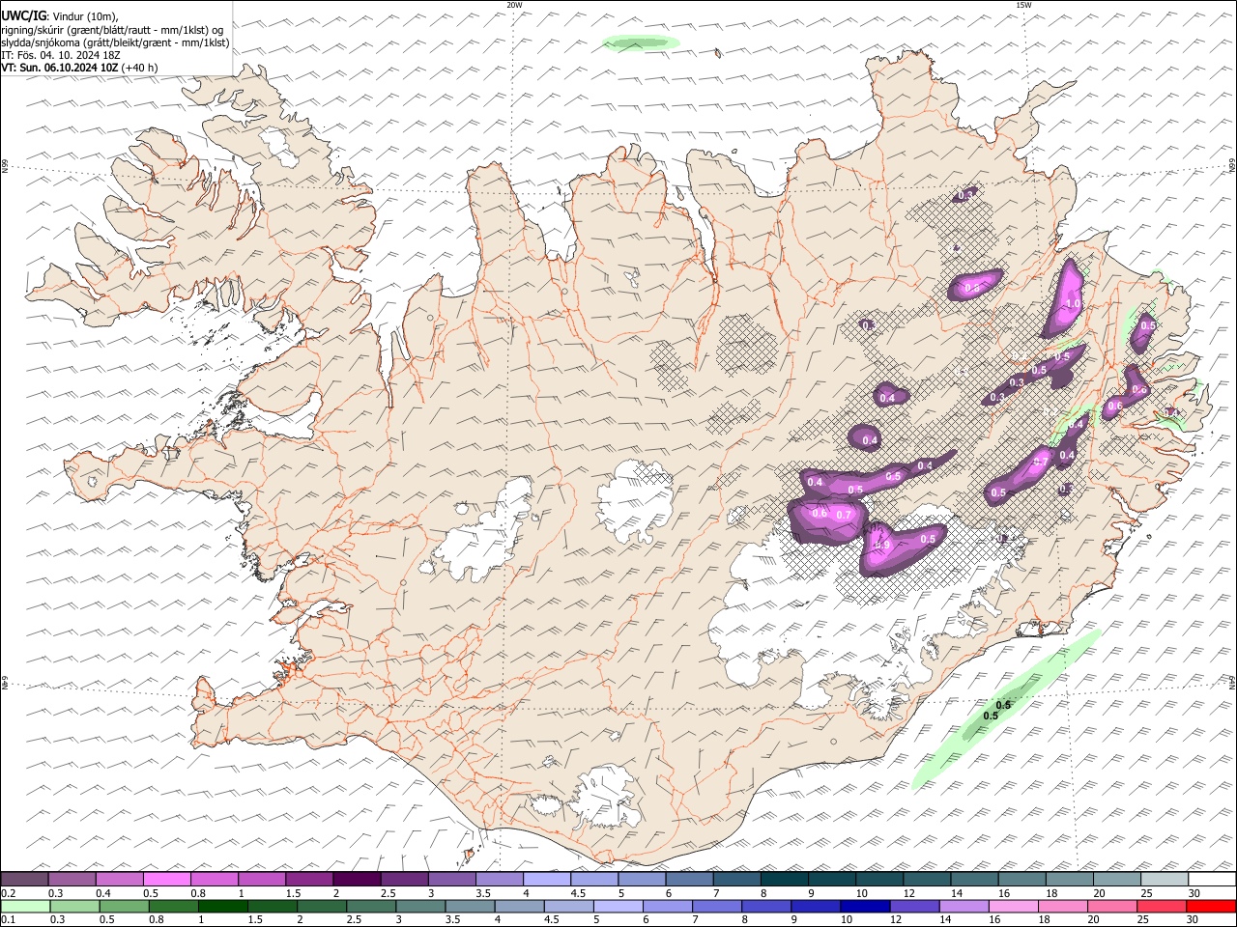The image size is (1237, 927).
Task: Click the bright red swatch after 30 in lower legend
Action: point(1212,906)
